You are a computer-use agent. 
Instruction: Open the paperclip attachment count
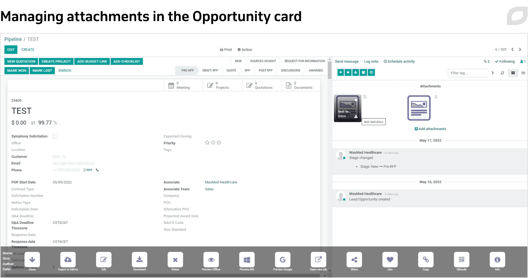[x=487, y=62]
